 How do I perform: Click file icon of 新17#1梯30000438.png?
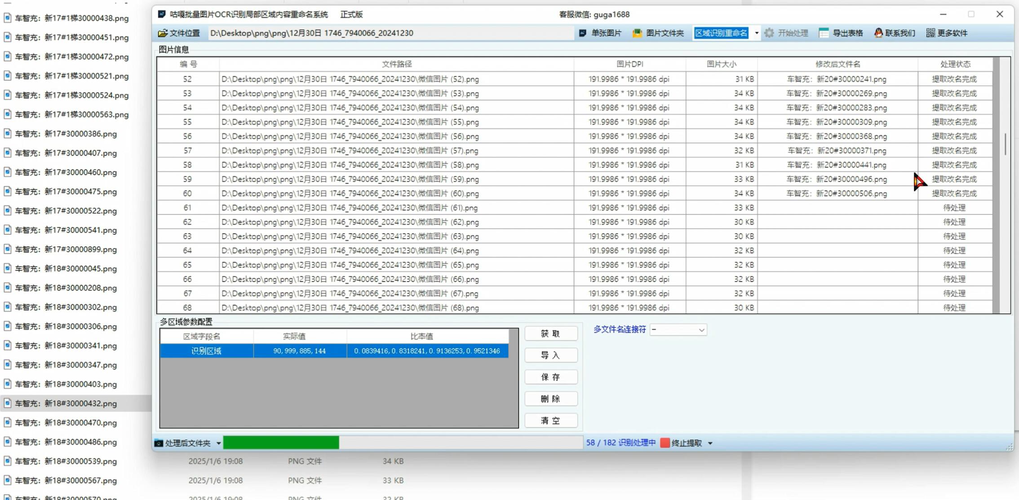tap(7, 18)
